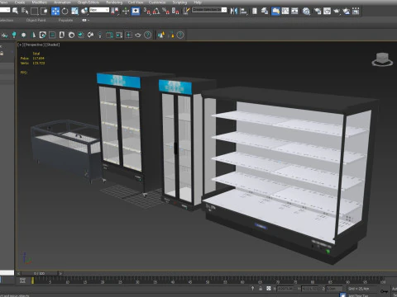The width and height of the screenshot is (397, 297).
Task: Open Render Setup dialog
Action: 318,11
